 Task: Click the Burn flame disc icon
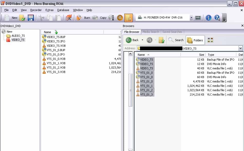[79, 18]
